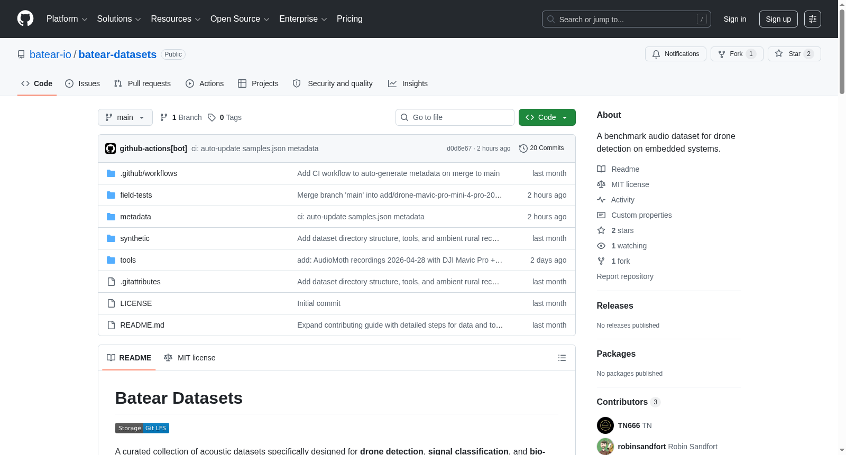This screenshot has height=455, width=846.
Task: Click the watching eye icon
Action: (601, 246)
